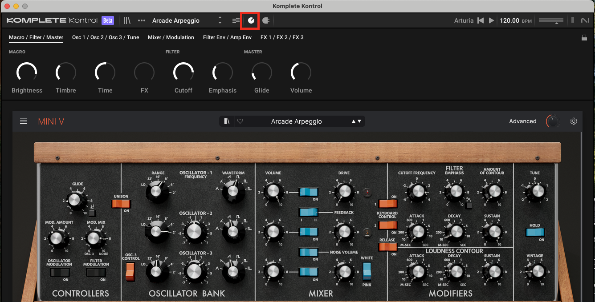Step presets with the Komplete Kontrol up/down arrows
This screenshot has width=595, height=302.
pos(220,20)
